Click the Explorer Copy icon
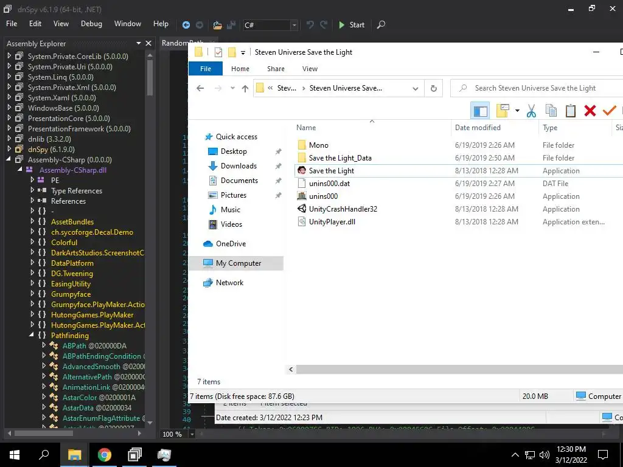 551,111
